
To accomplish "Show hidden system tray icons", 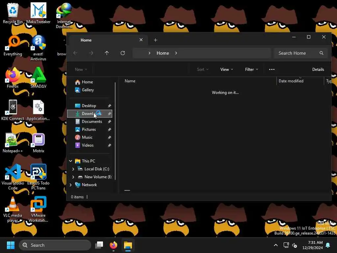I will 276,245.
